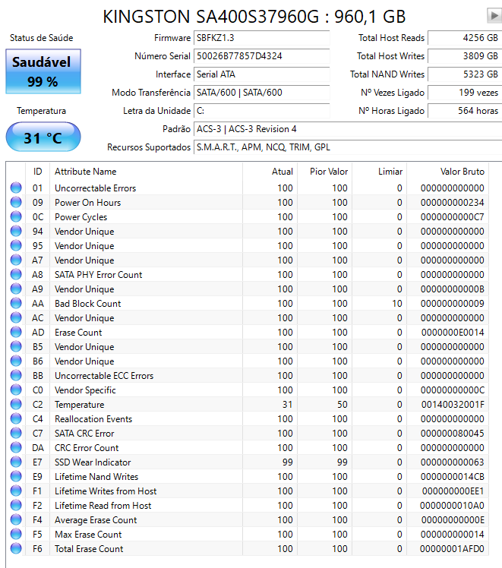Click the status circle for SATA PHY Error Count
502x568 pixels.
tap(16, 274)
